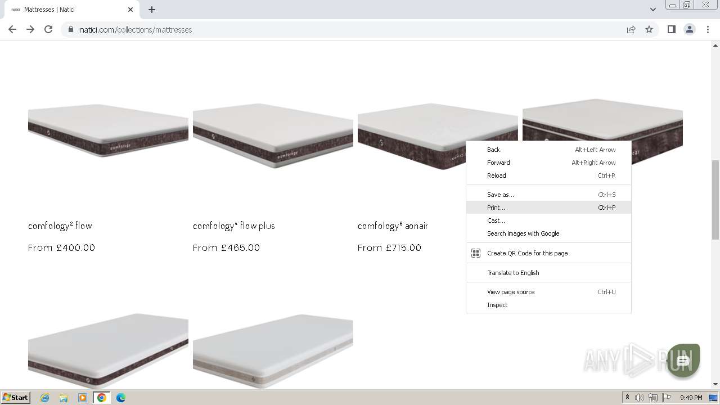Click the Action Center flag icon
This screenshot has width=720, height=405.
point(667,398)
